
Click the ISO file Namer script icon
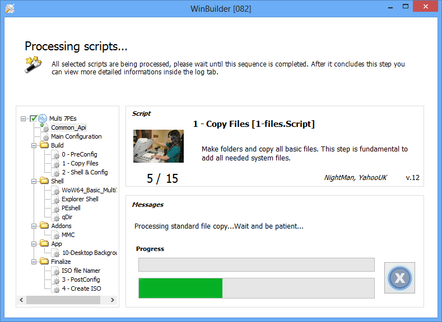pyautogui.click(x=55, y=271)
